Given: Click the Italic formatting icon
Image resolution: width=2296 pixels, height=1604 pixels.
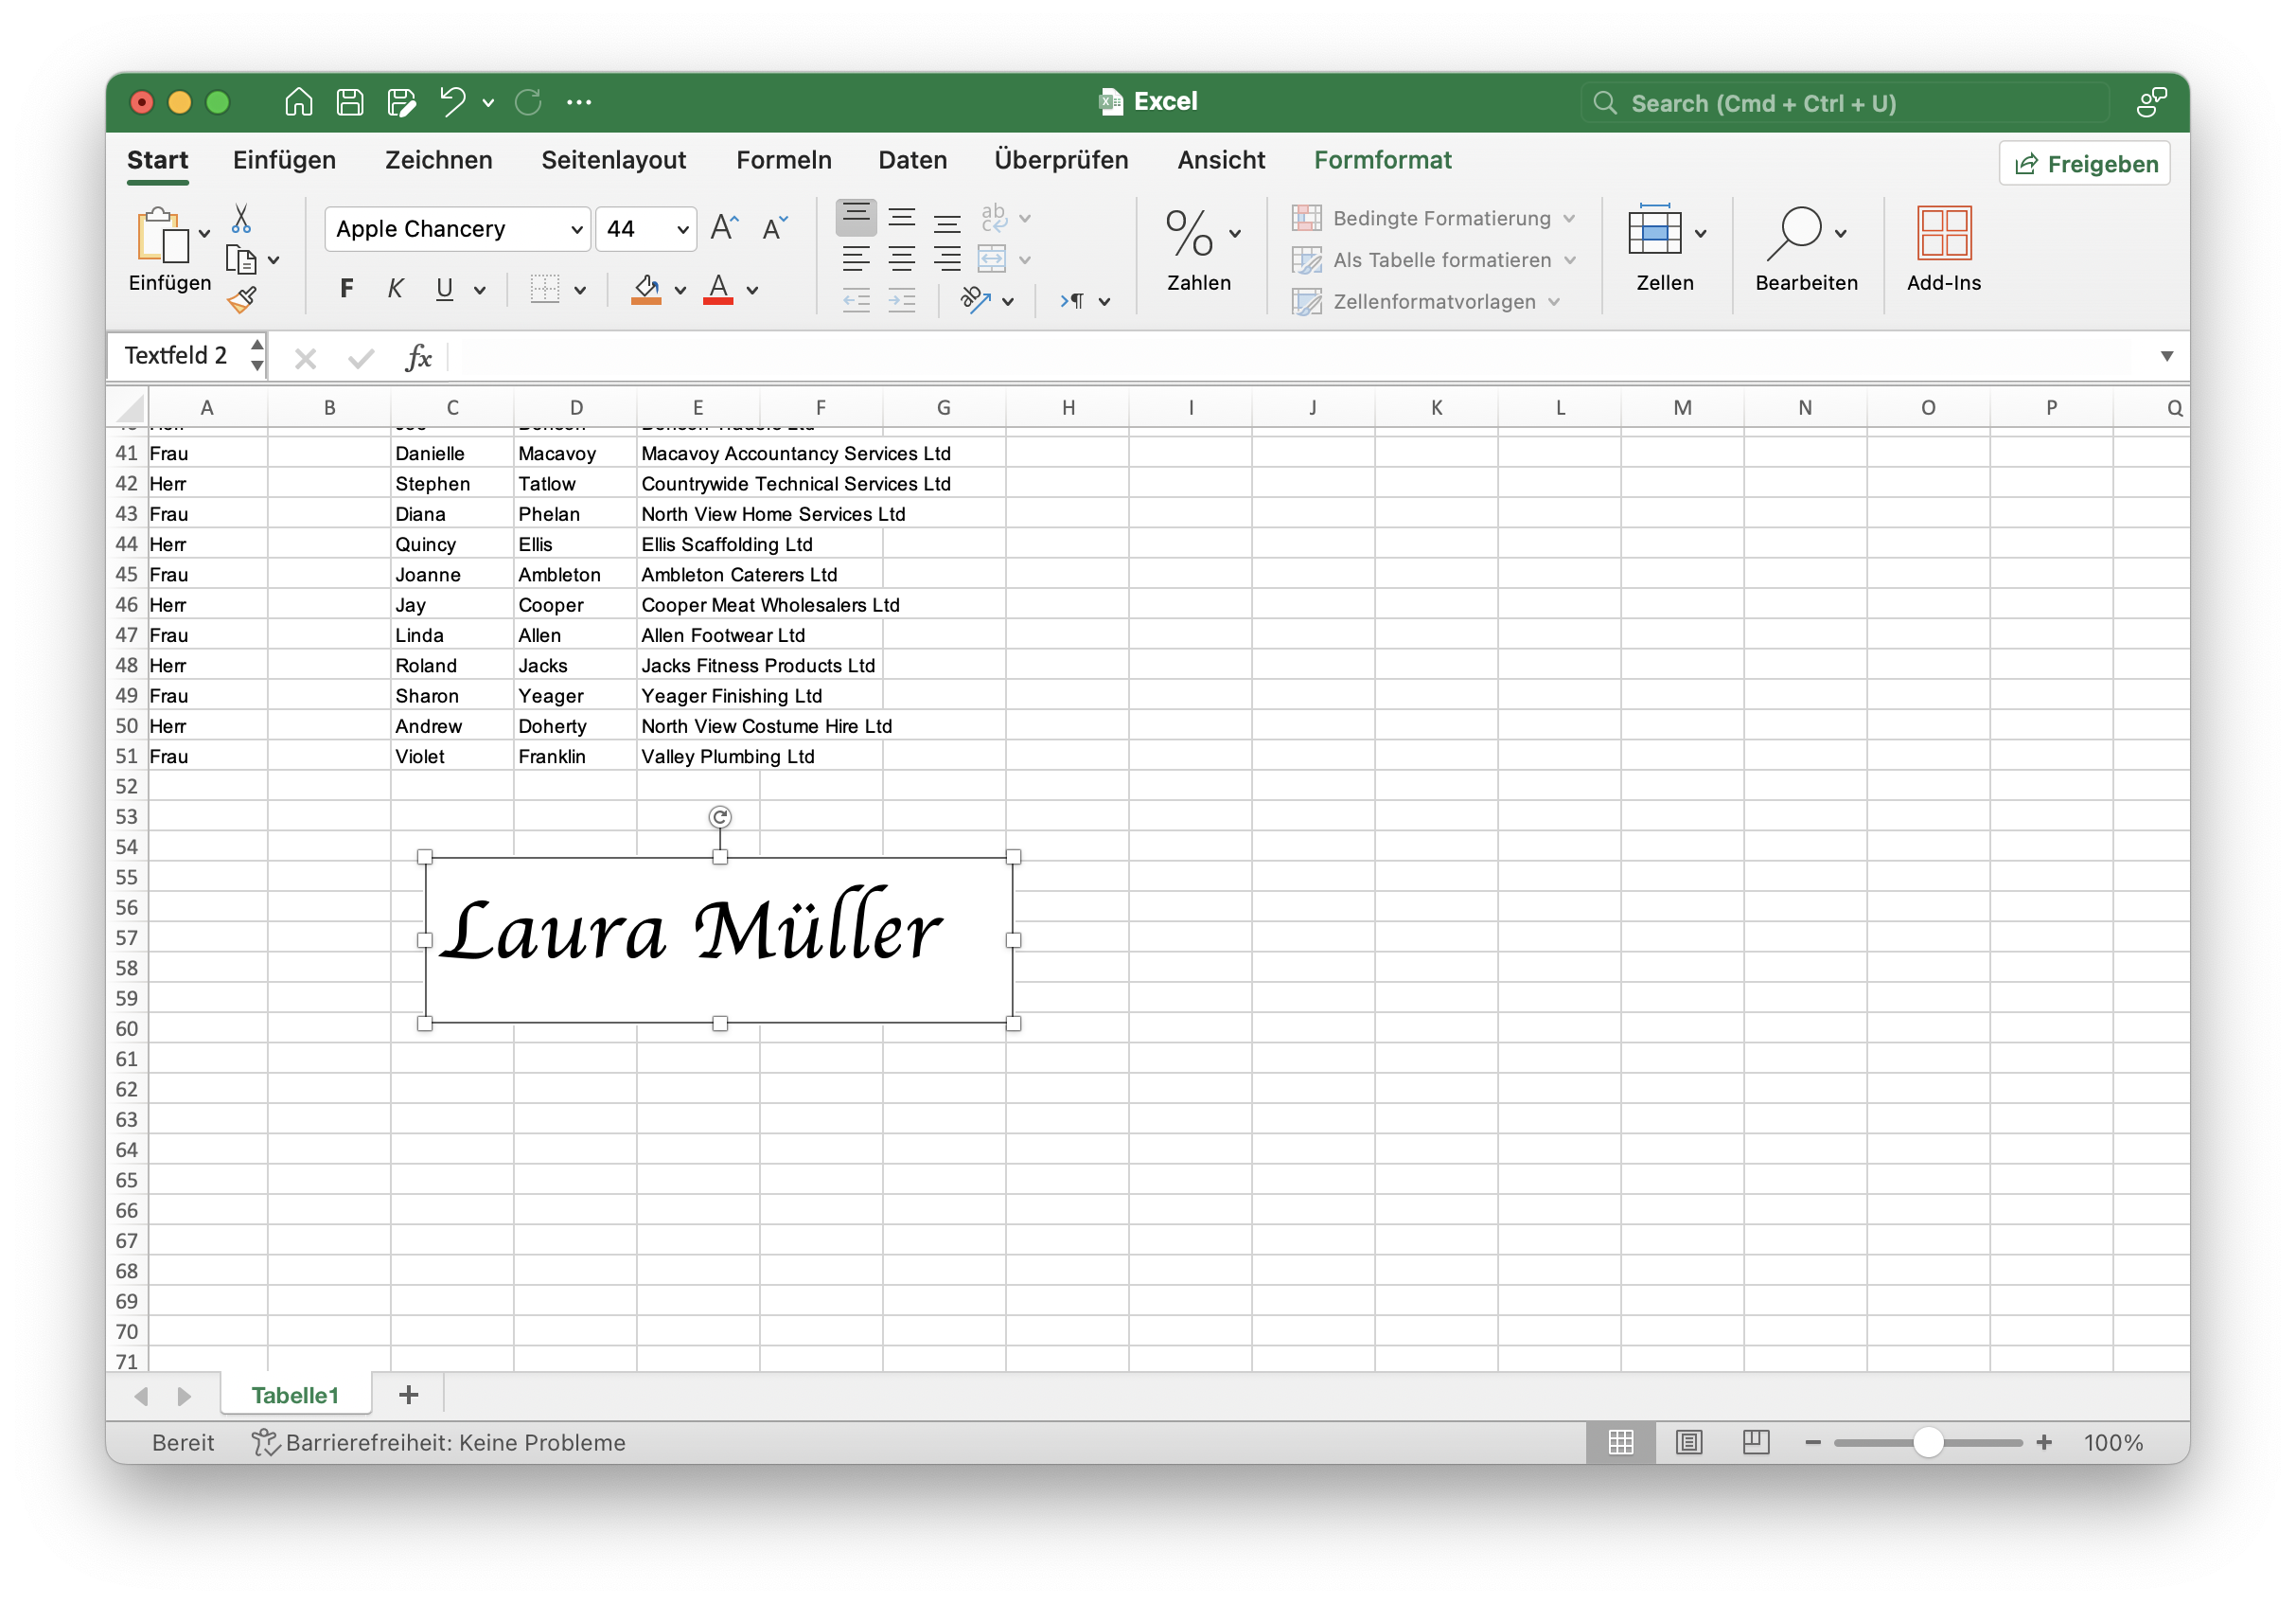Looking at the screenshot, I should [x=393, y=284].
